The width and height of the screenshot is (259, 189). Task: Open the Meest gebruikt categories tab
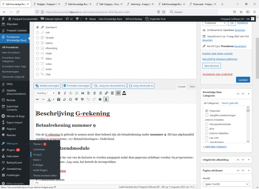pyautogui.click(x=230, y=103)
